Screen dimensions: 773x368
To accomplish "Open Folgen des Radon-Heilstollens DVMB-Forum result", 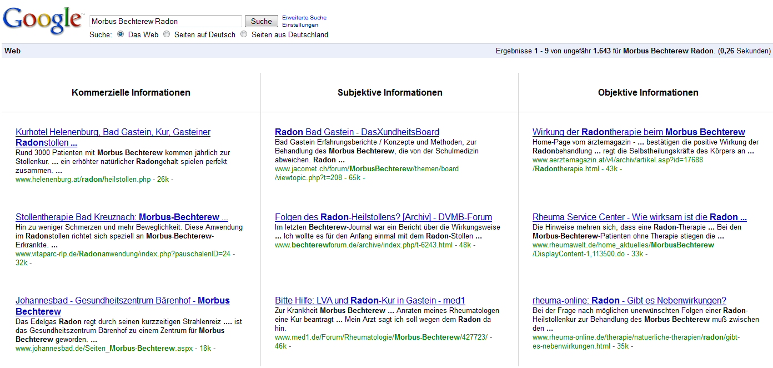I will [383, 217].
